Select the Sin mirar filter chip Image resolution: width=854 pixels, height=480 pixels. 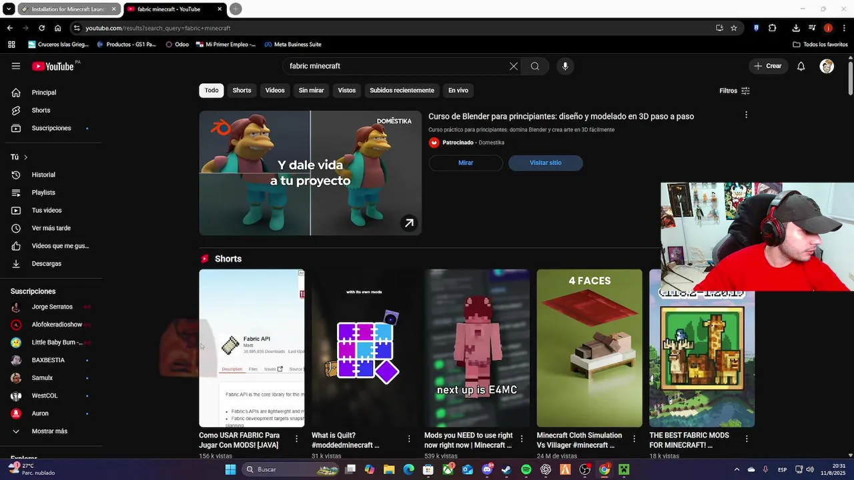311,91
